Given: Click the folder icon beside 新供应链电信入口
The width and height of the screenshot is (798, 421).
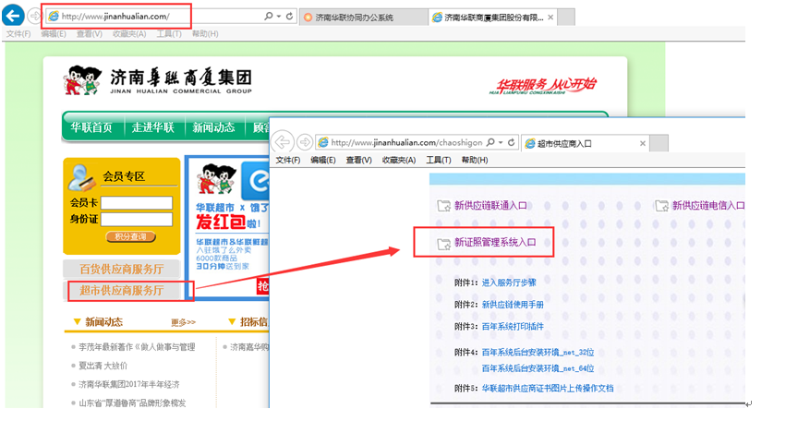Looking at the screenshot, I should [661, 206].
